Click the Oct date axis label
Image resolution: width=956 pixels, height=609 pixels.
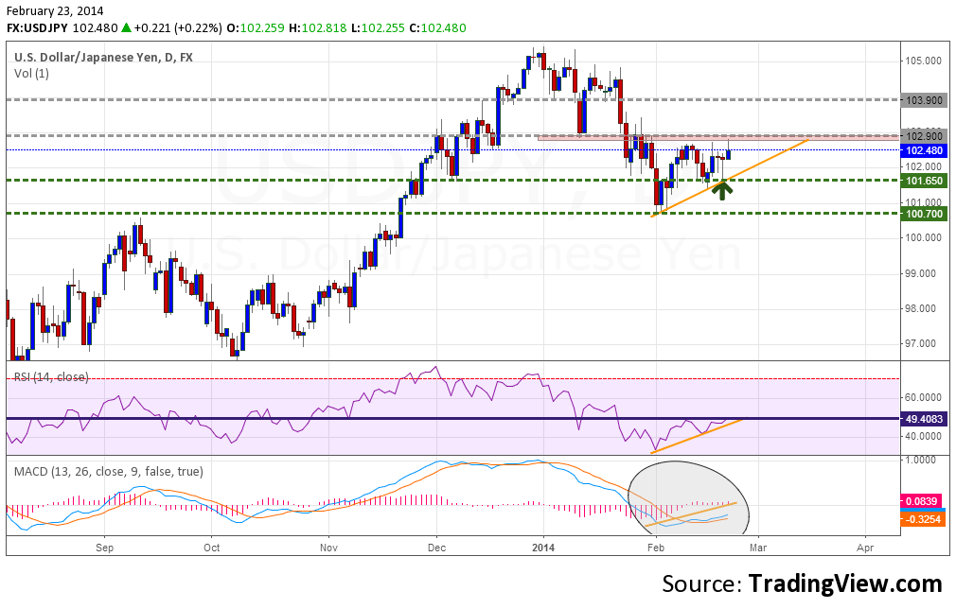[x=212, y=548]
